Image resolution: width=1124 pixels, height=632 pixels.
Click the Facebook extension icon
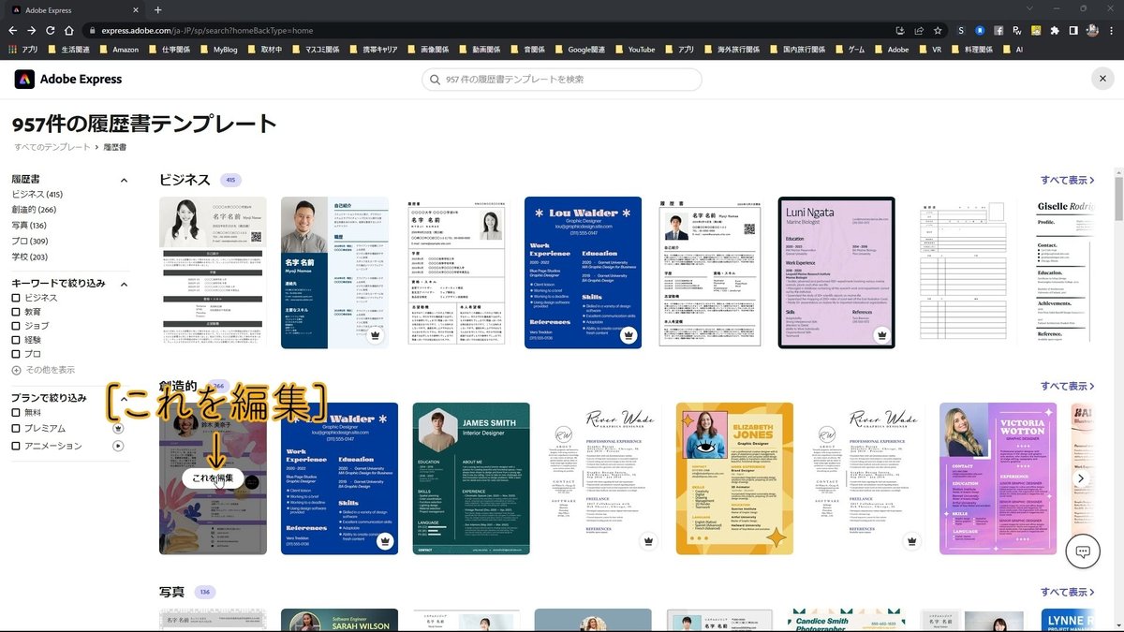(998, 30)
